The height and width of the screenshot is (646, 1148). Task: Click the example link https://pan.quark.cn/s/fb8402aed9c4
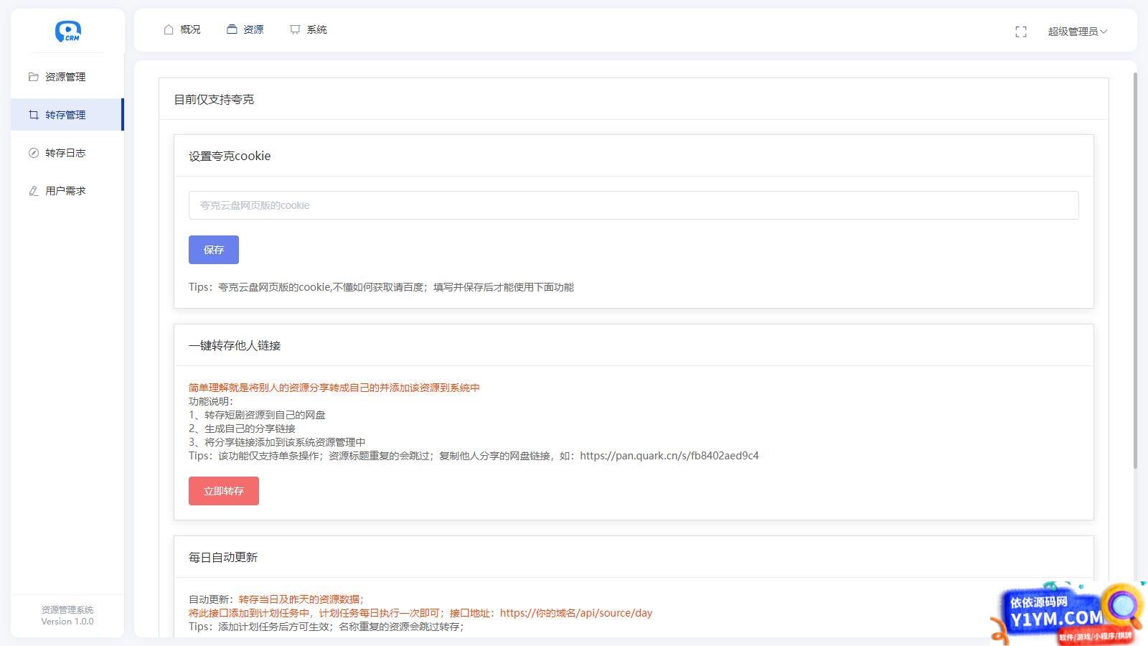(x=669, y=456)
